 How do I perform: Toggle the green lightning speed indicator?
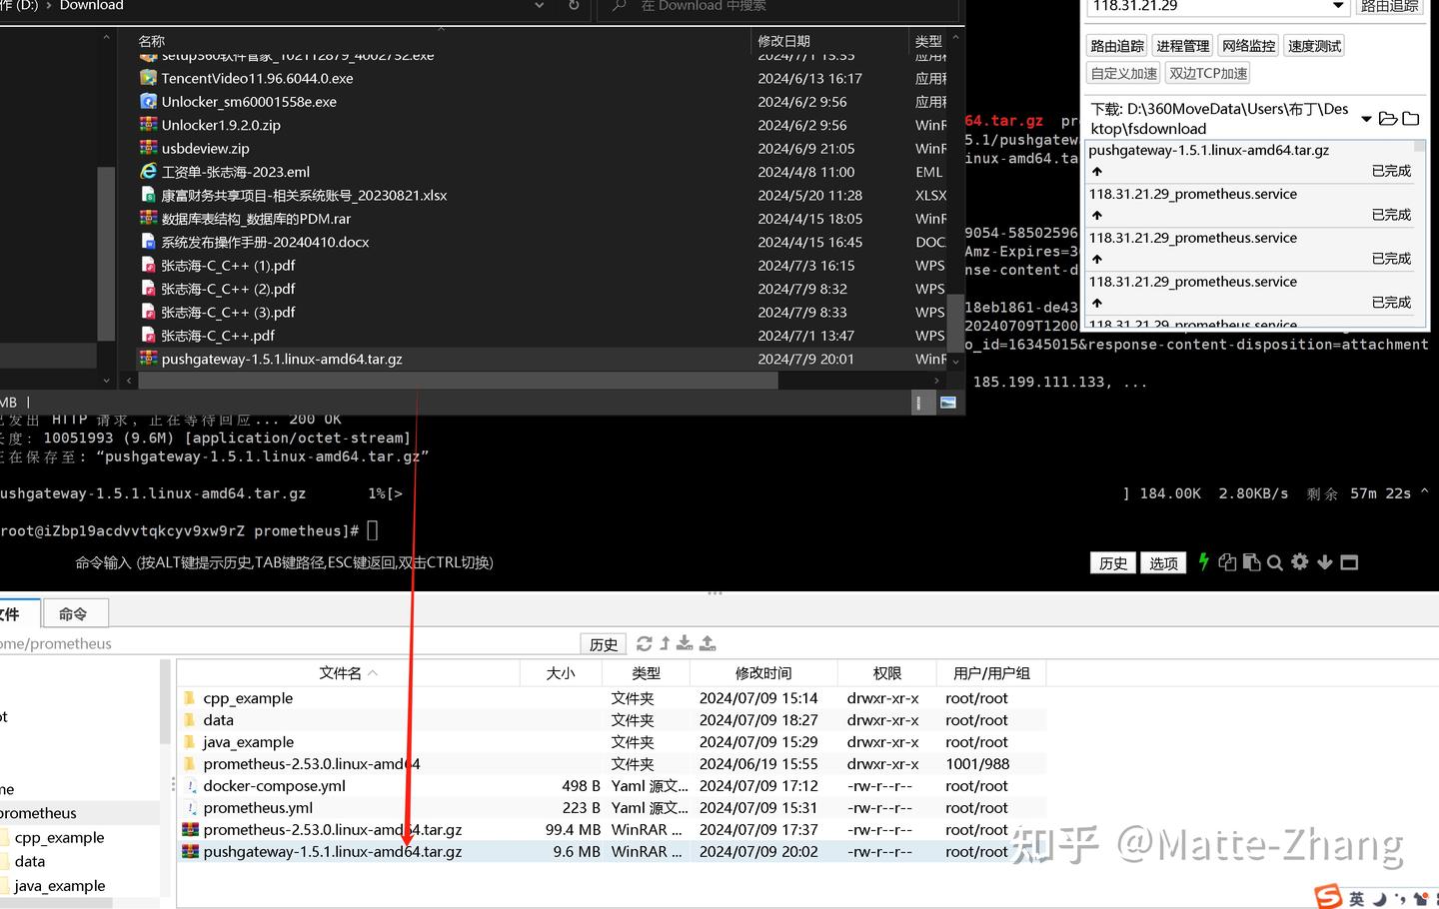(x=1203, y=562)
